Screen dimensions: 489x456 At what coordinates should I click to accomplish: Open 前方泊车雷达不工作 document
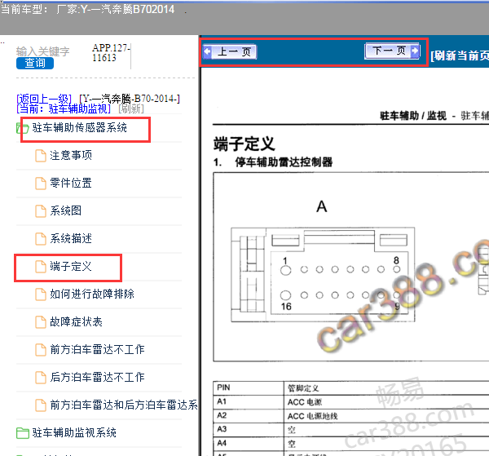[97, 350]
